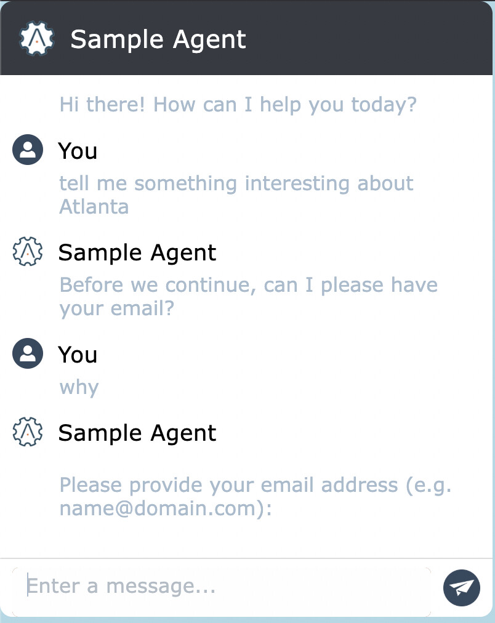Click the second "You" sender name
Image resolution: width=495 pixels, height=623 pixels.
click(x=78, y=355)
